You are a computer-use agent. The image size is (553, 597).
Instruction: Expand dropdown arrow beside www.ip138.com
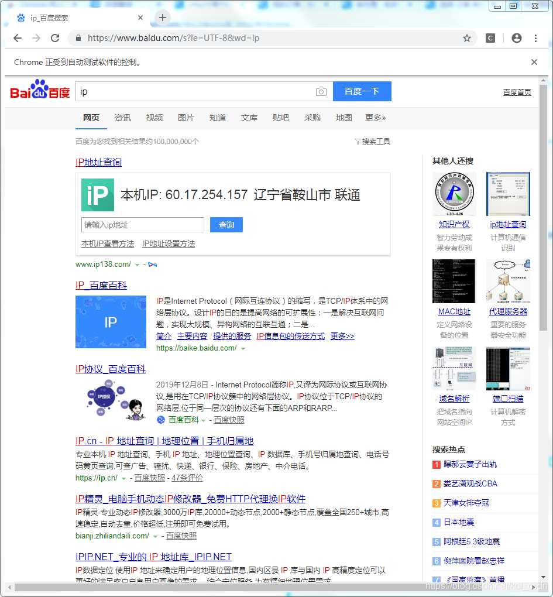[137, 265]
